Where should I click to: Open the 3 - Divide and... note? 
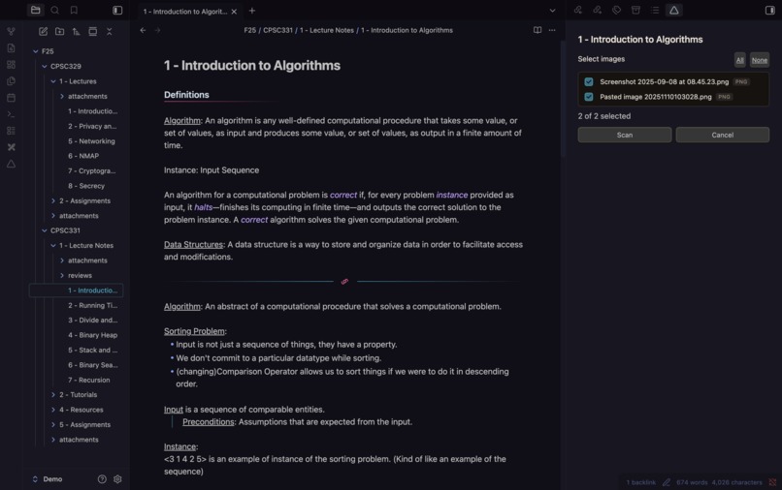click(93, 321)
